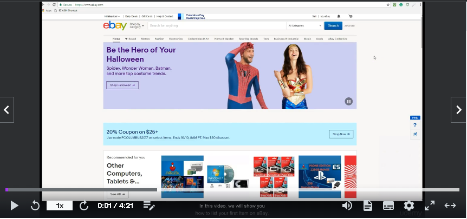This screenshot has height=219, width=467.
Task: Expand the player width with horizontal arrows
Action: click(x=450, y=205)
